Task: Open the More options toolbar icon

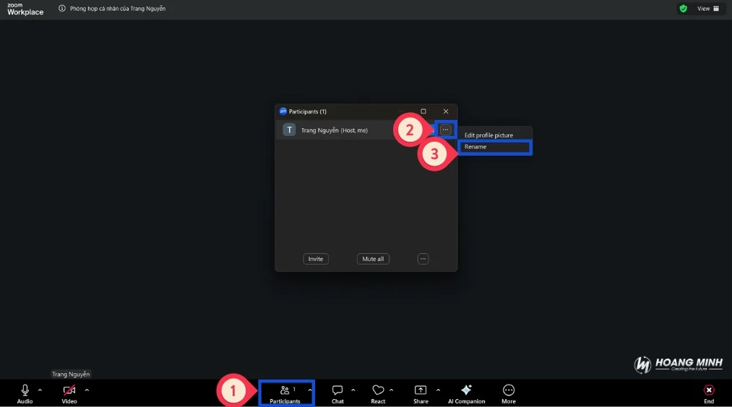Action: tap(509, 390)
